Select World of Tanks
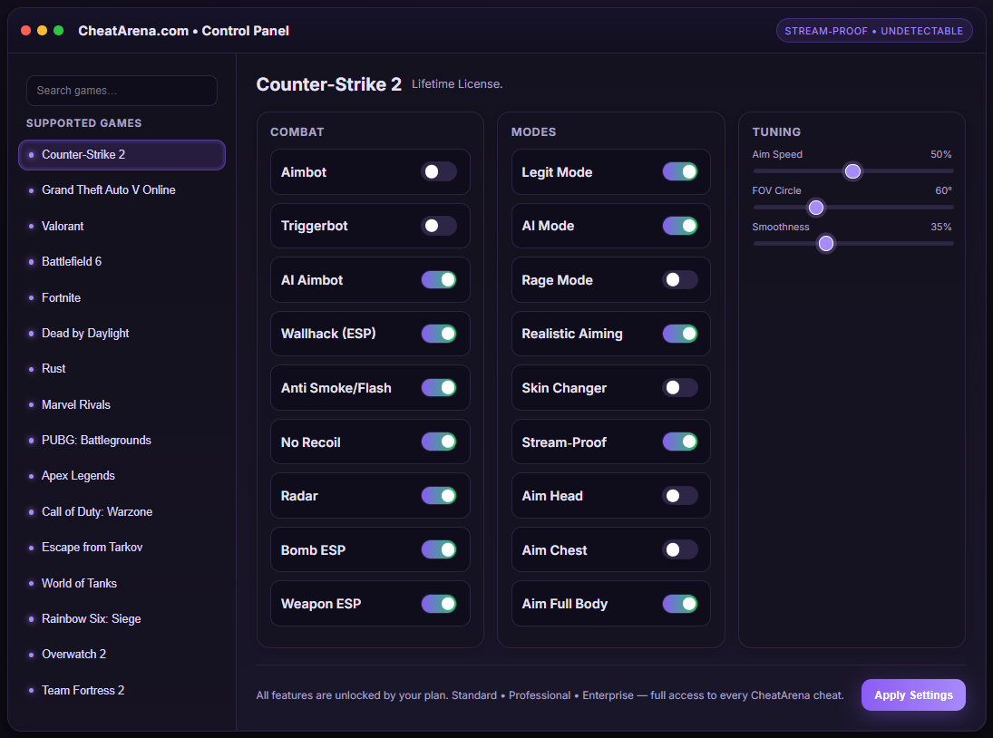Image resolution: width=993 pixels, height=738 pixels. 122,583
